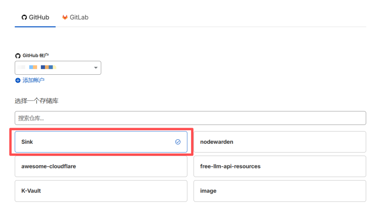The image size is (374, 204).
Task: Open the GitHub account dropdown
Action: (58, 68)
